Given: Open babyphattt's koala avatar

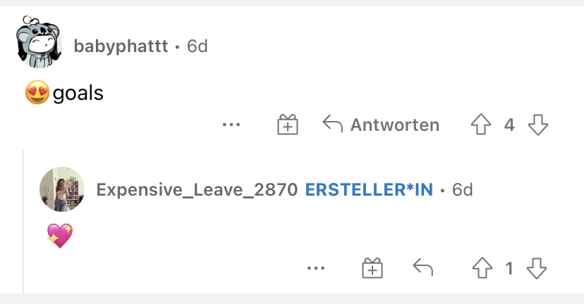Looking at the screenshot, I should coord(39,42).
